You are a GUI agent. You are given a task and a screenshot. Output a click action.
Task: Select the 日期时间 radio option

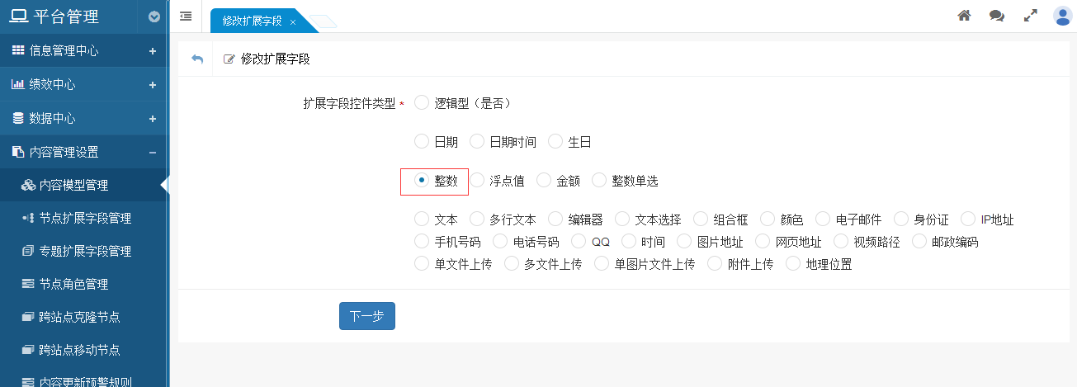click(476, 142)
